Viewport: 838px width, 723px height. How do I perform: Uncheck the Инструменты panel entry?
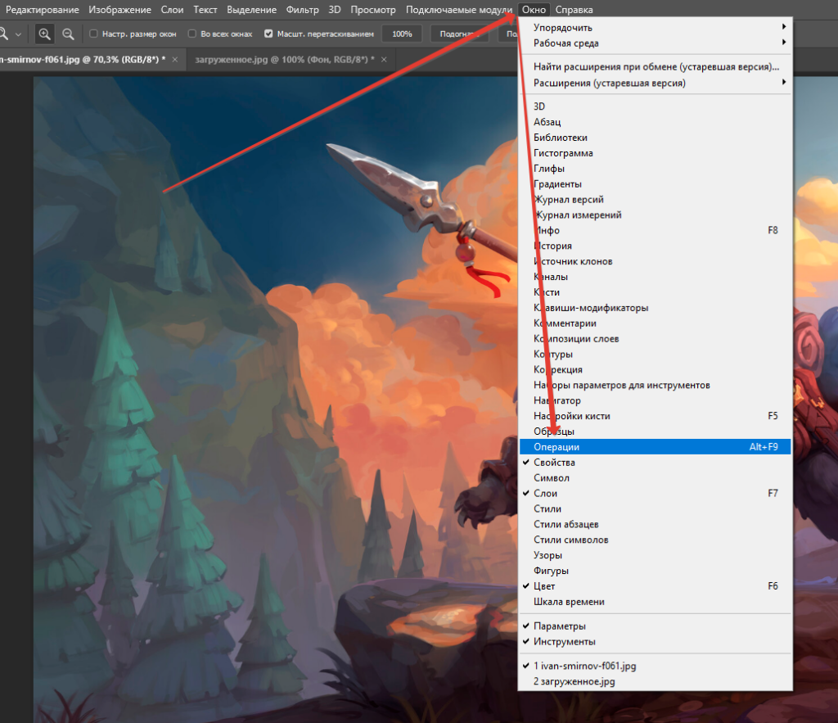pyautogui.click(x=656, y=641)
